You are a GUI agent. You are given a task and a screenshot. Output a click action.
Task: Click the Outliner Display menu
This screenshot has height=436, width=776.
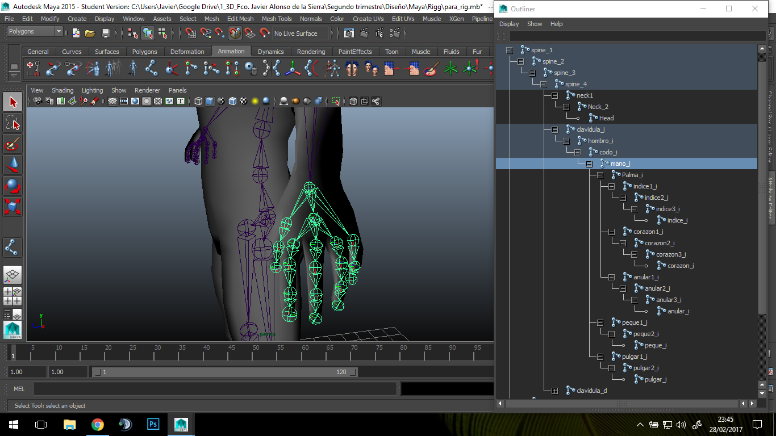508,24
